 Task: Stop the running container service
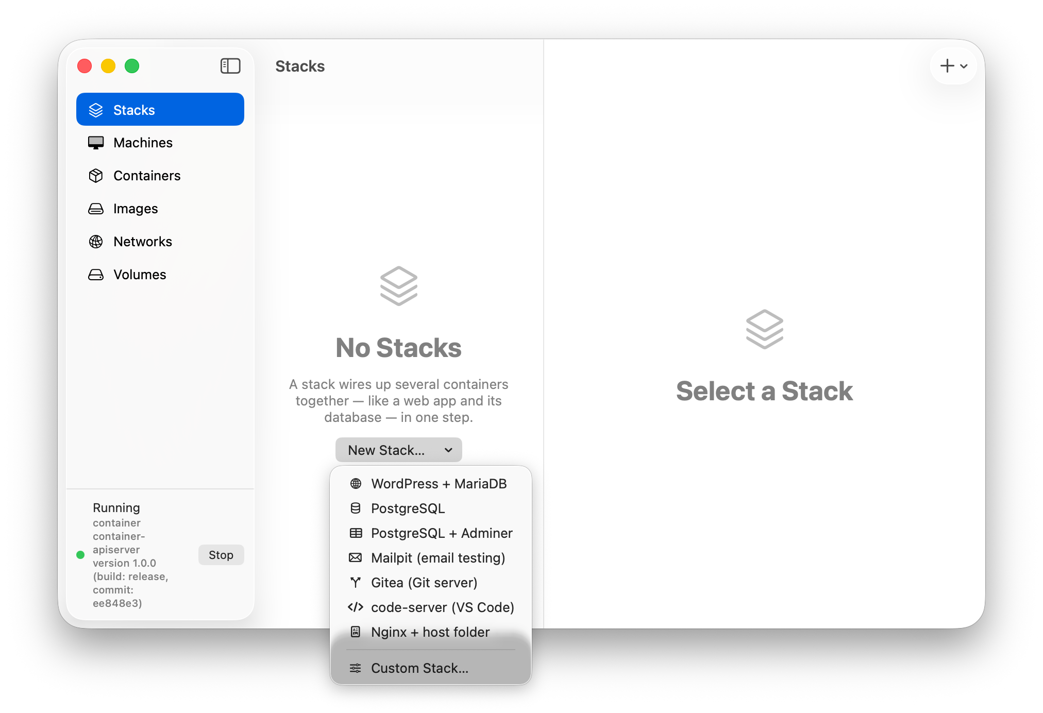[x=221, y=555]
